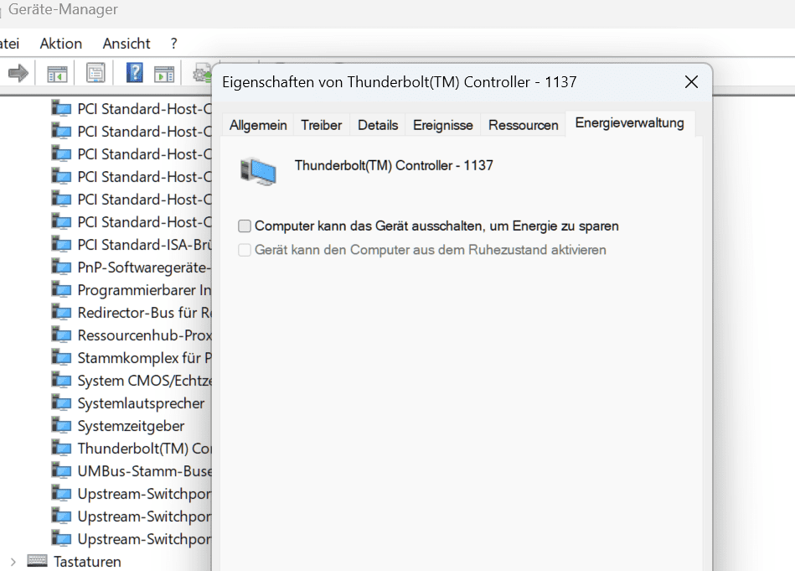Click the device icon beside Systemzeitgeber
Image resolution: width=795 pixels, height=571 pixels.
(61, 425)
